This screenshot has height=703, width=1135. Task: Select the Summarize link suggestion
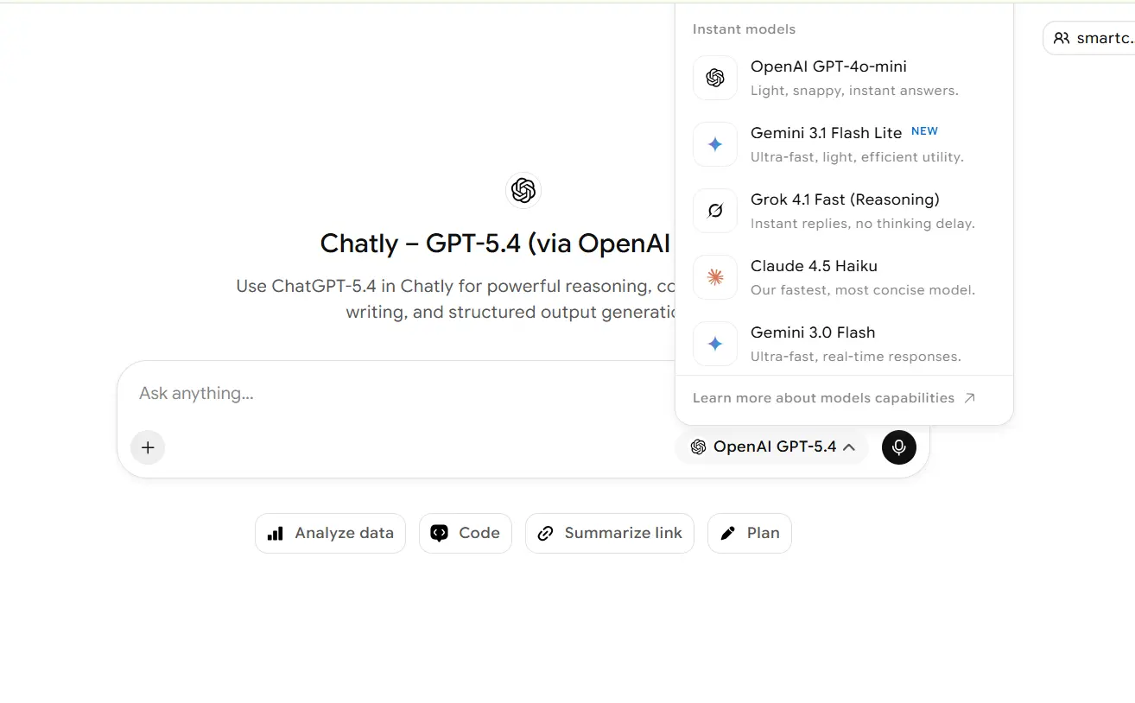[609, 533]
